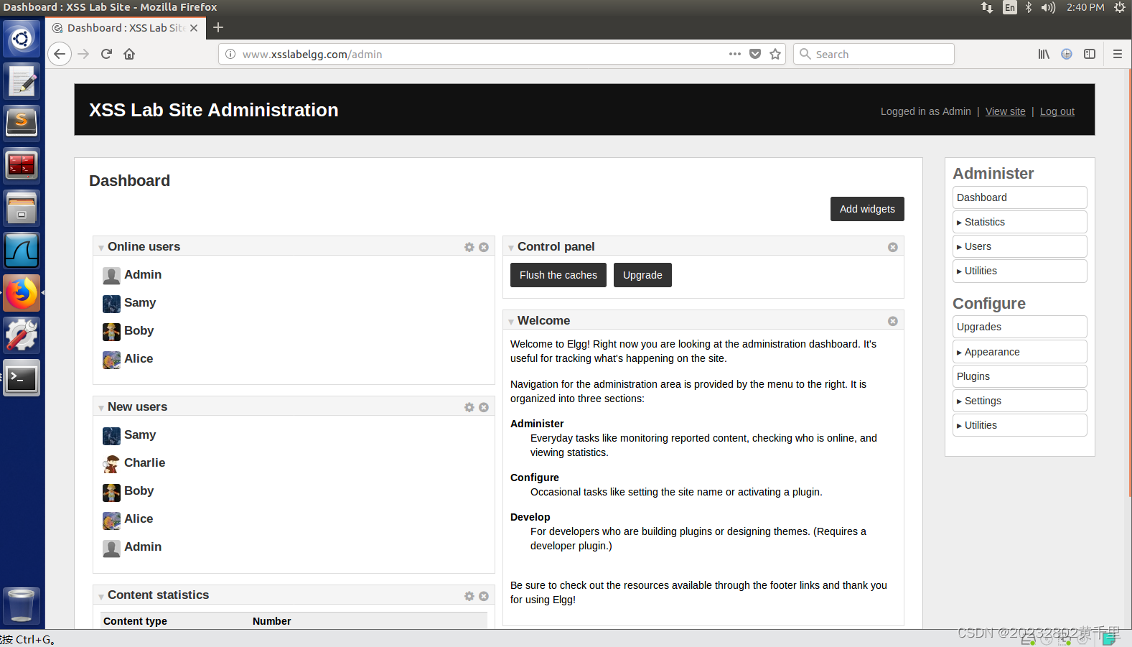The image size is (1132, 647).
Task: Save page to Pocket icon
Action: pos(755,54)
